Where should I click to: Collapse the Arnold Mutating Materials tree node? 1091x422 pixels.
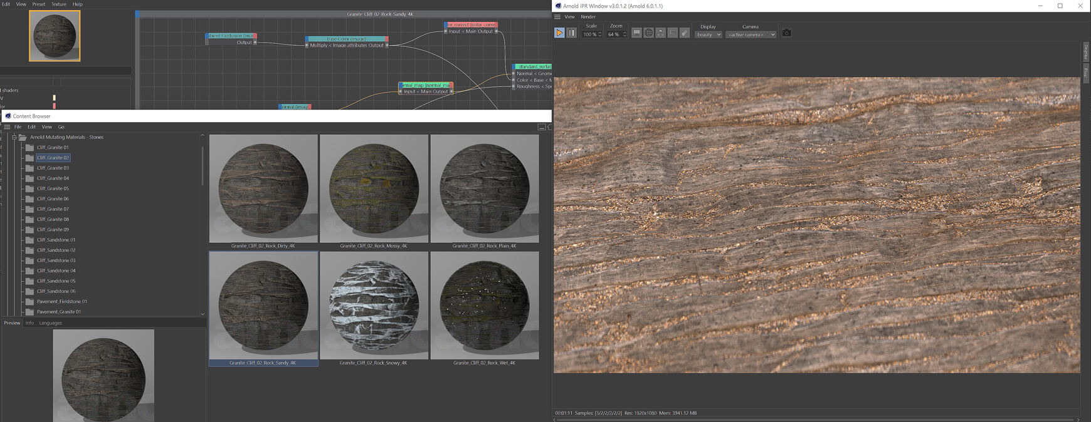(14, 137)
